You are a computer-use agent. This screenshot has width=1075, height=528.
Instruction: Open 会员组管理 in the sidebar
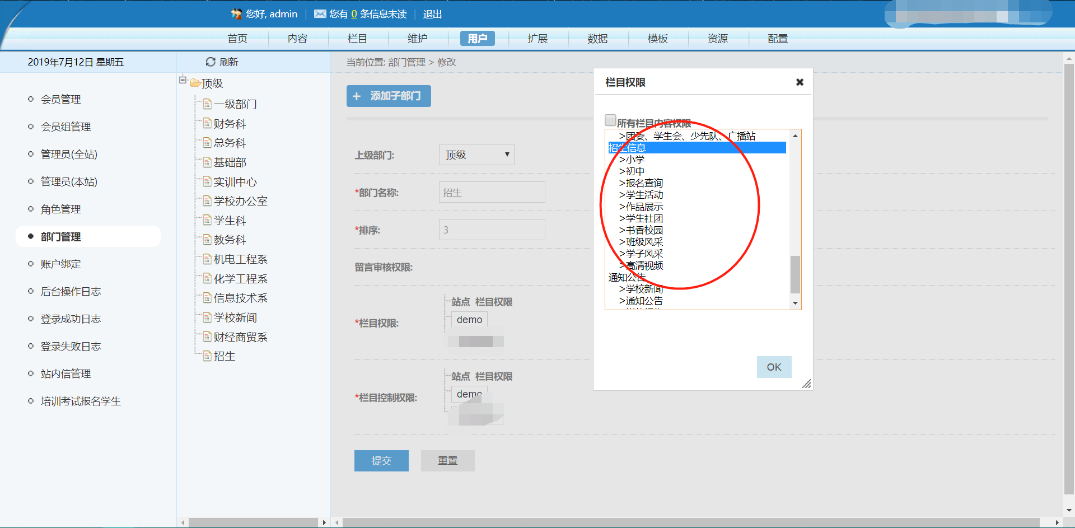click(x=66, y=127)
